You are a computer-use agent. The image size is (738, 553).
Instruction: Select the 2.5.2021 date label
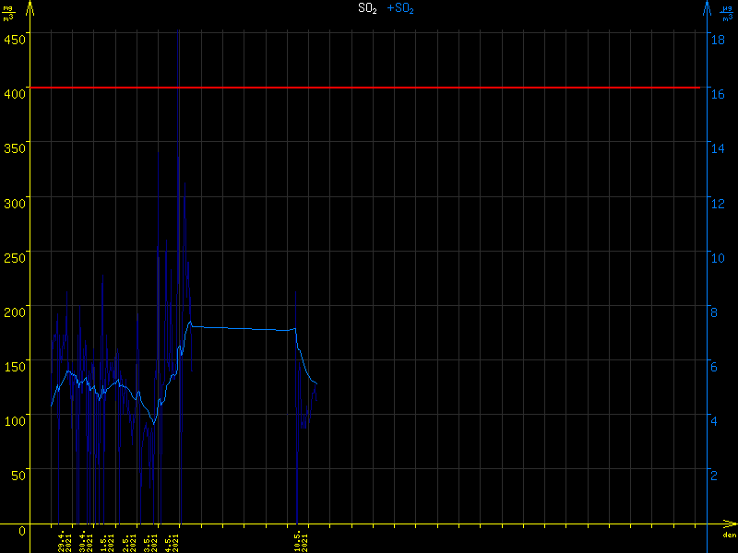tap(129, 540)
